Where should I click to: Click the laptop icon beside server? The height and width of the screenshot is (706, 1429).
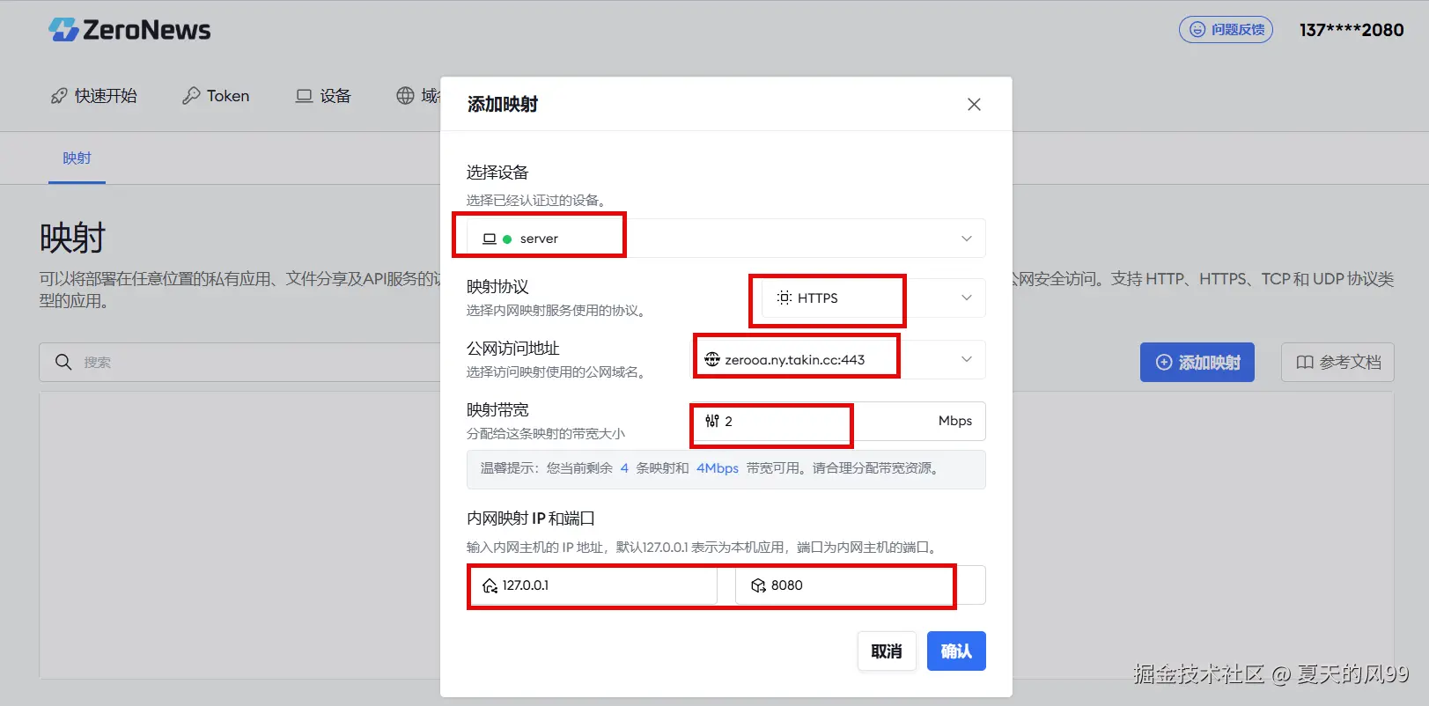(490, 239)
